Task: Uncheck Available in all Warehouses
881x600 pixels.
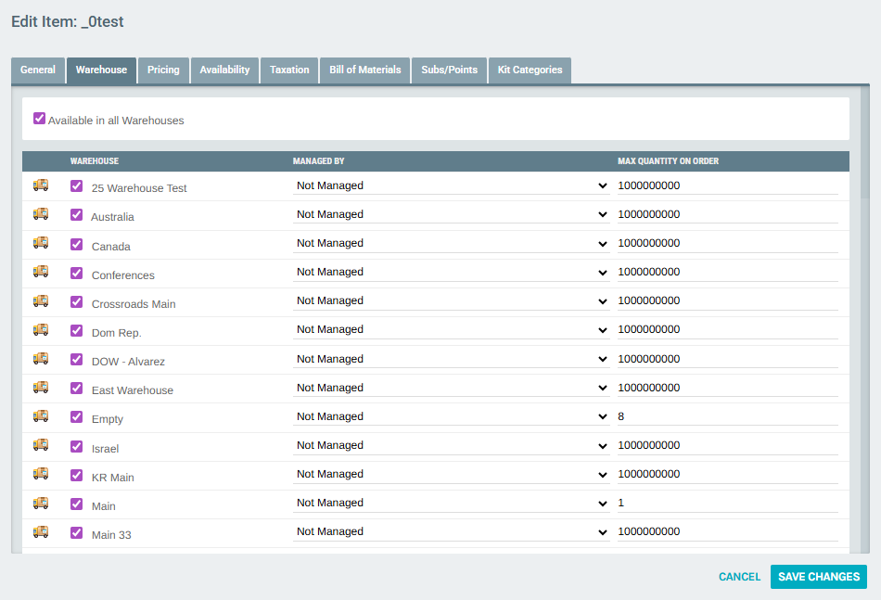Action: tap(39, 119)
